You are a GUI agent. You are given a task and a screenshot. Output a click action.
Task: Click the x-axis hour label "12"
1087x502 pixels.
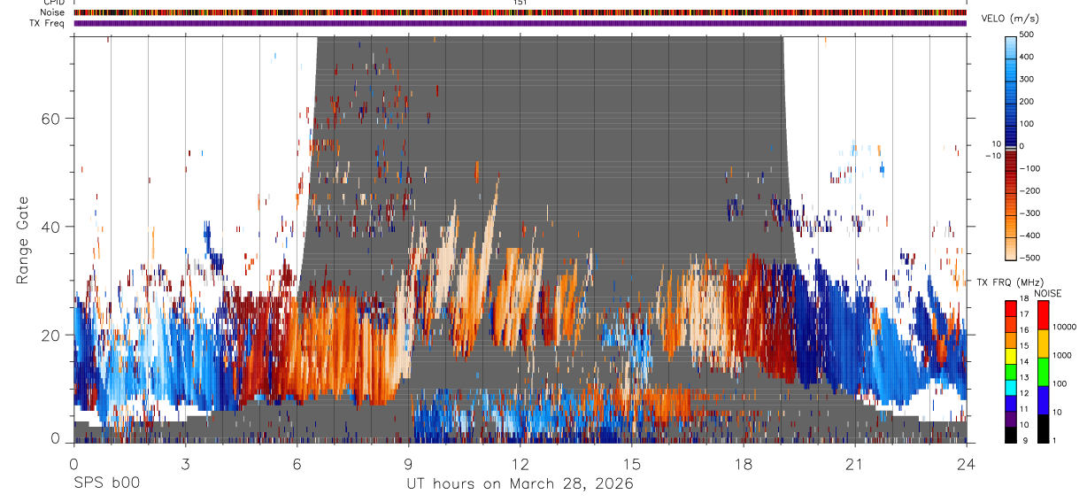[x=520, y=463]
